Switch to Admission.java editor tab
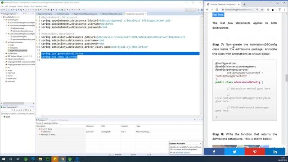 [x=63, y=14]
